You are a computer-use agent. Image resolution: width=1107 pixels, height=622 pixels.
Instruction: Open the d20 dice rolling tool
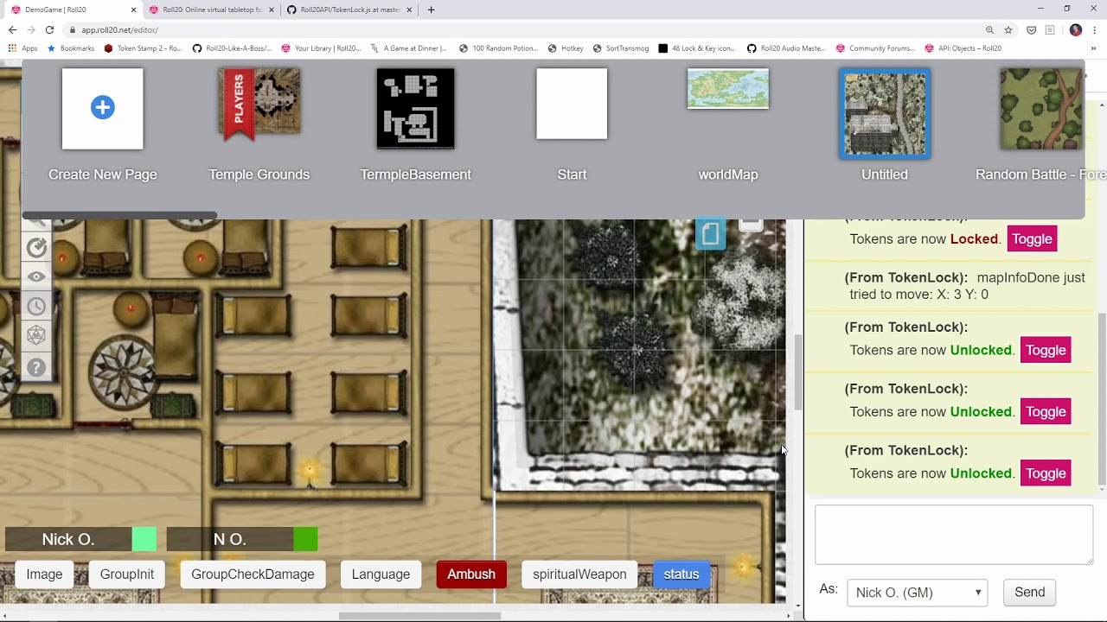(x=36, y=335)
